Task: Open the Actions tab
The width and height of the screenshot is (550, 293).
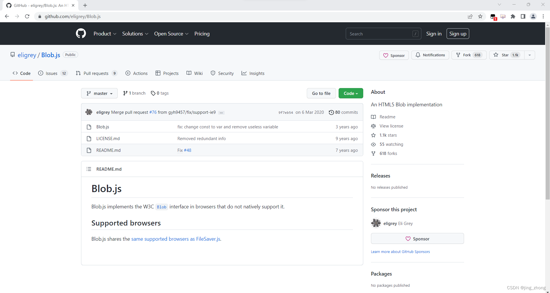Action: pos(137,73)
